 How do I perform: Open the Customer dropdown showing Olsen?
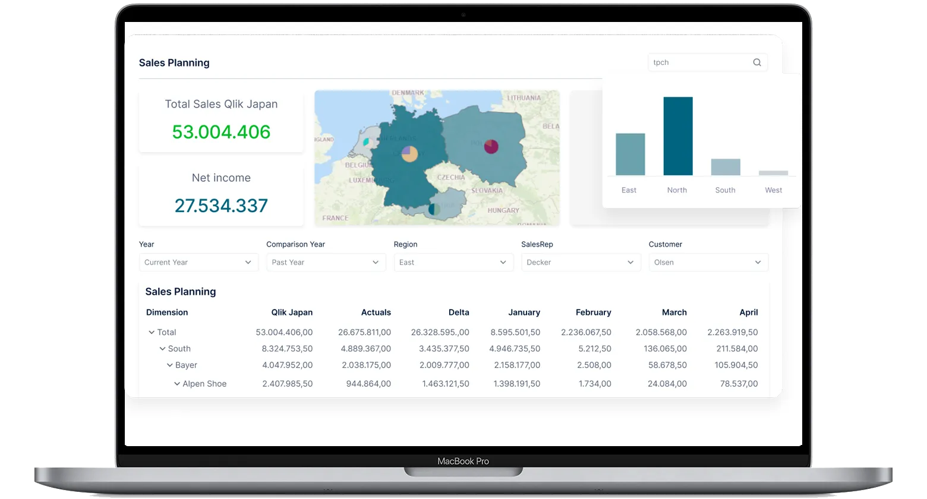click(708, 263)
